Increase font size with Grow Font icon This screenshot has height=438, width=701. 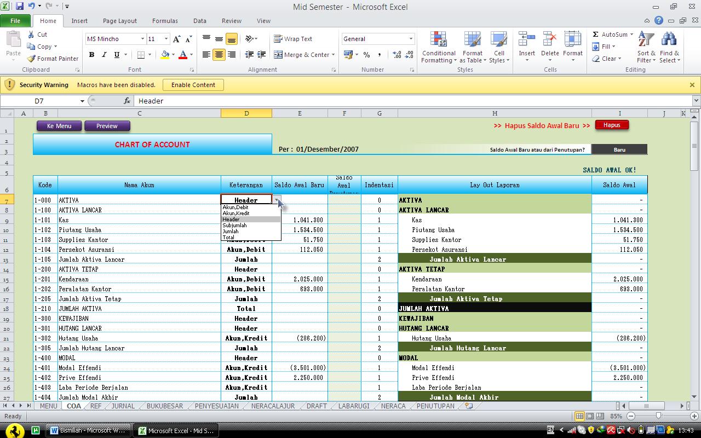(x=176, y=39)
